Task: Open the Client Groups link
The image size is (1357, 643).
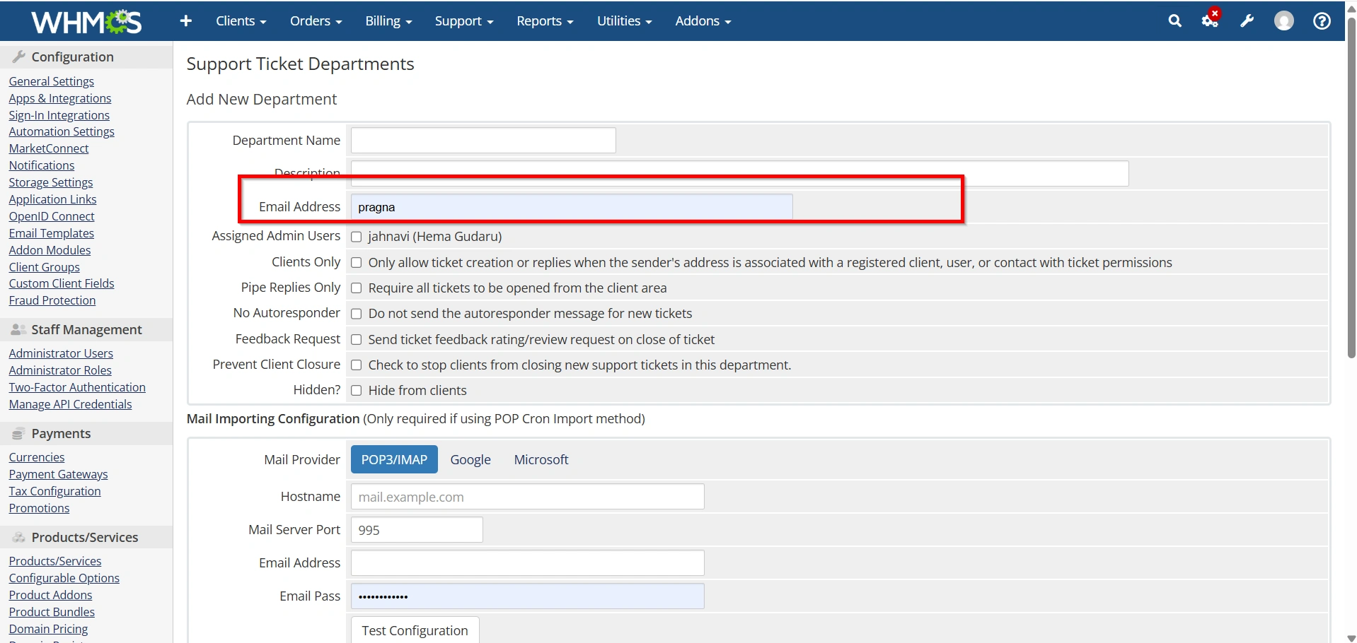Action: pos(44,267)
